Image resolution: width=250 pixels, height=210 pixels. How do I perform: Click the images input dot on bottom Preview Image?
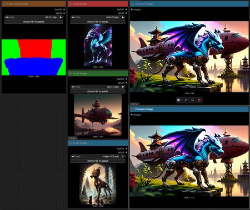[132, 115]
